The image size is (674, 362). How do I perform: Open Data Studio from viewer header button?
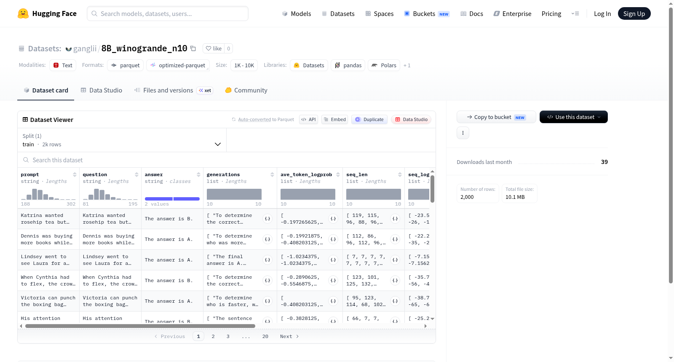pyautogui.click(x=411, y=119)
